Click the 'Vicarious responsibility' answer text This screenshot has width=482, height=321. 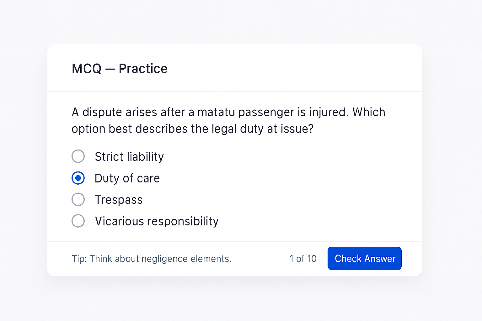pyautogui.click(x=157, y=221)
